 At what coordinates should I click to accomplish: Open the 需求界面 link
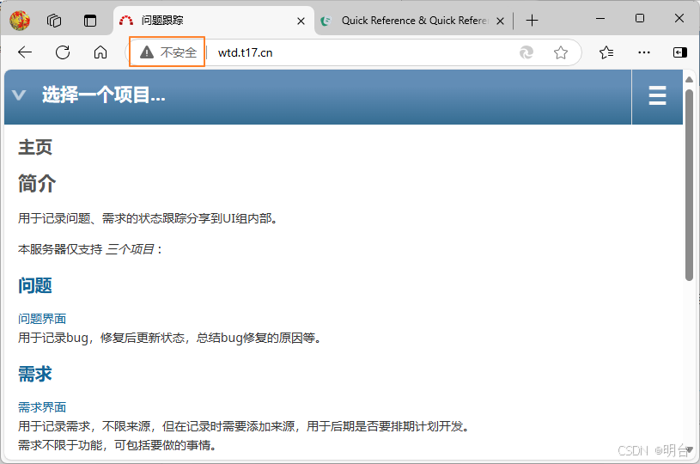tap(42, 407)
